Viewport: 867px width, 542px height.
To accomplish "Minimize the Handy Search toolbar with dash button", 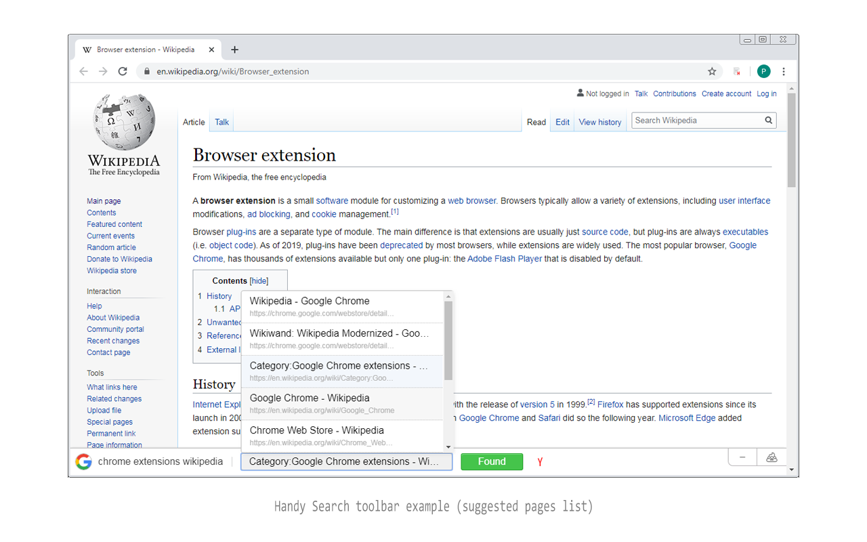I will coord(742,457).
